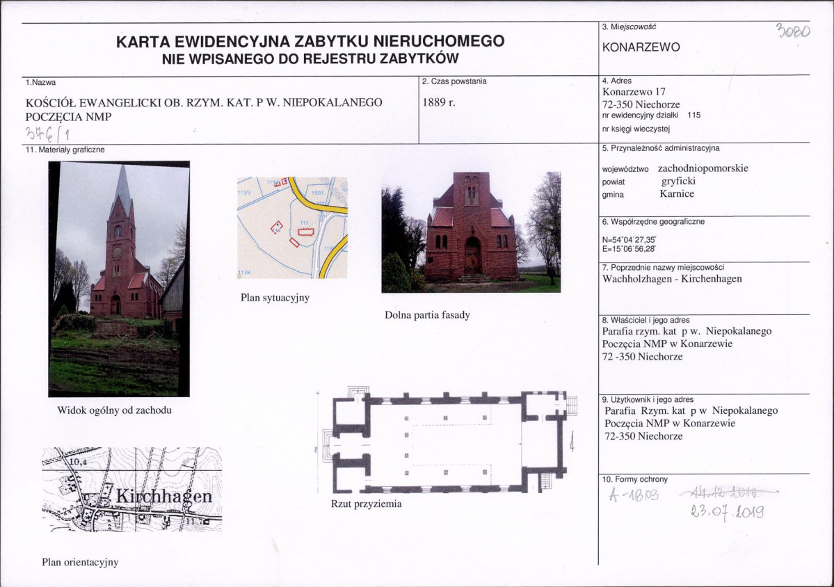Screen dimensions: 834x587
Task: Click the label '8. Właściciel i jego adres'
Action: 645,320
